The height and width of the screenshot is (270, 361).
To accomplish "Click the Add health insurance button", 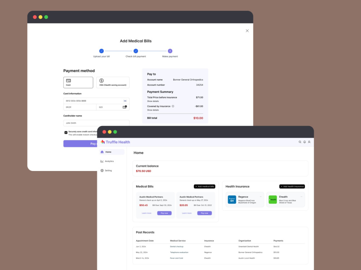I will coord(292,186).
